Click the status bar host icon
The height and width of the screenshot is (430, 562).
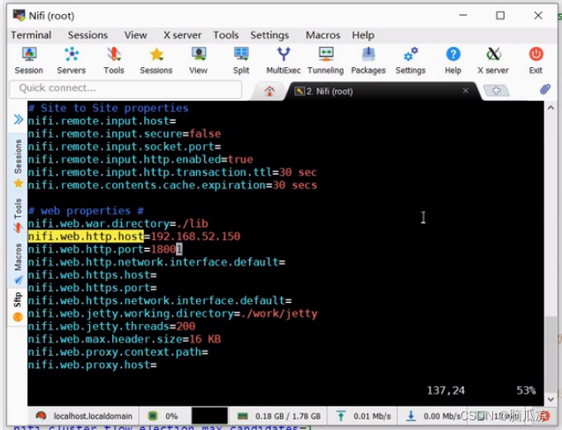(41, 416)
